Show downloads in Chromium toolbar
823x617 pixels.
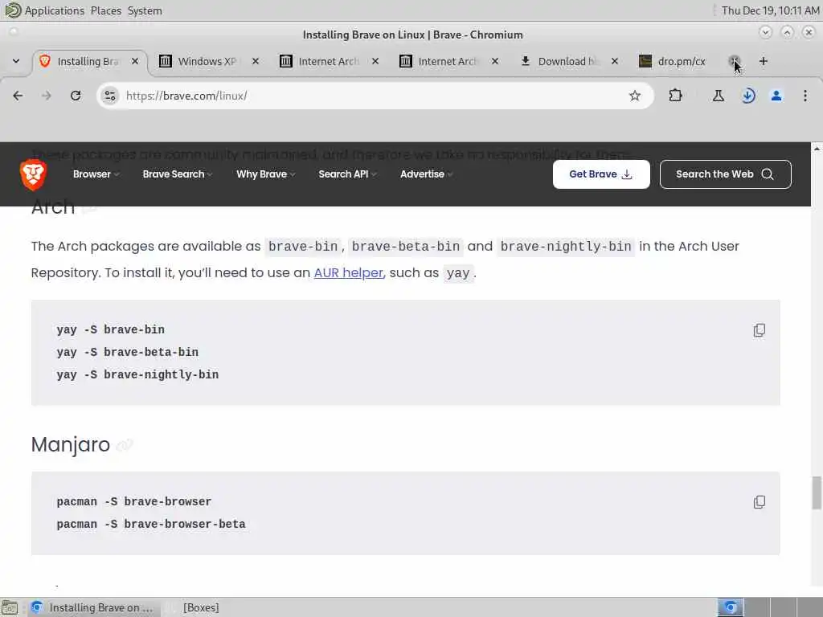pyautogui.click(x=748, y=96)
